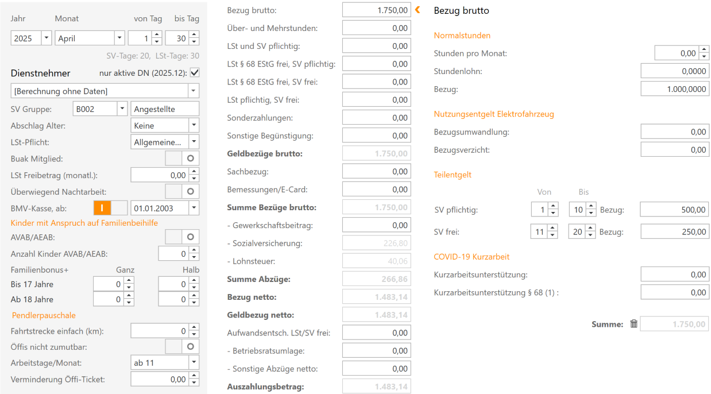Click the trash icon next to Summe

pyautogui.click(x=633, y=324)
